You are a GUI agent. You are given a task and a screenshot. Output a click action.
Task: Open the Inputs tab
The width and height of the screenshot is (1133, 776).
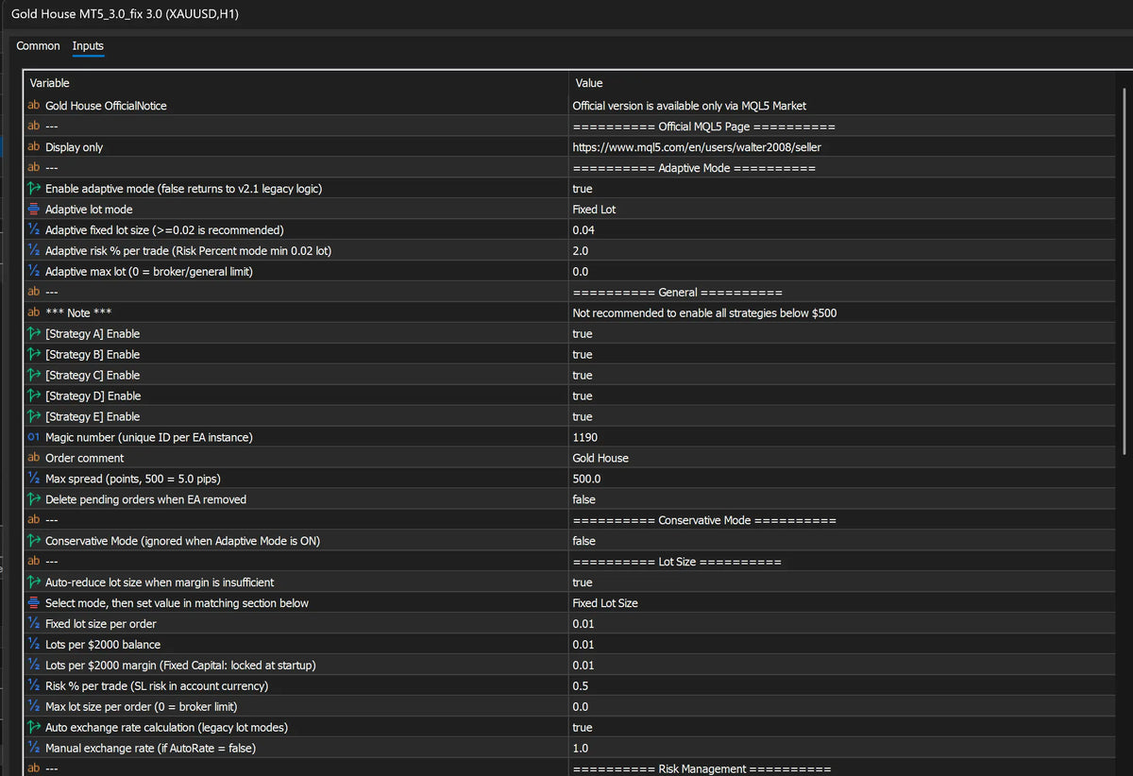pyautogui.click(x=88, y=45)
